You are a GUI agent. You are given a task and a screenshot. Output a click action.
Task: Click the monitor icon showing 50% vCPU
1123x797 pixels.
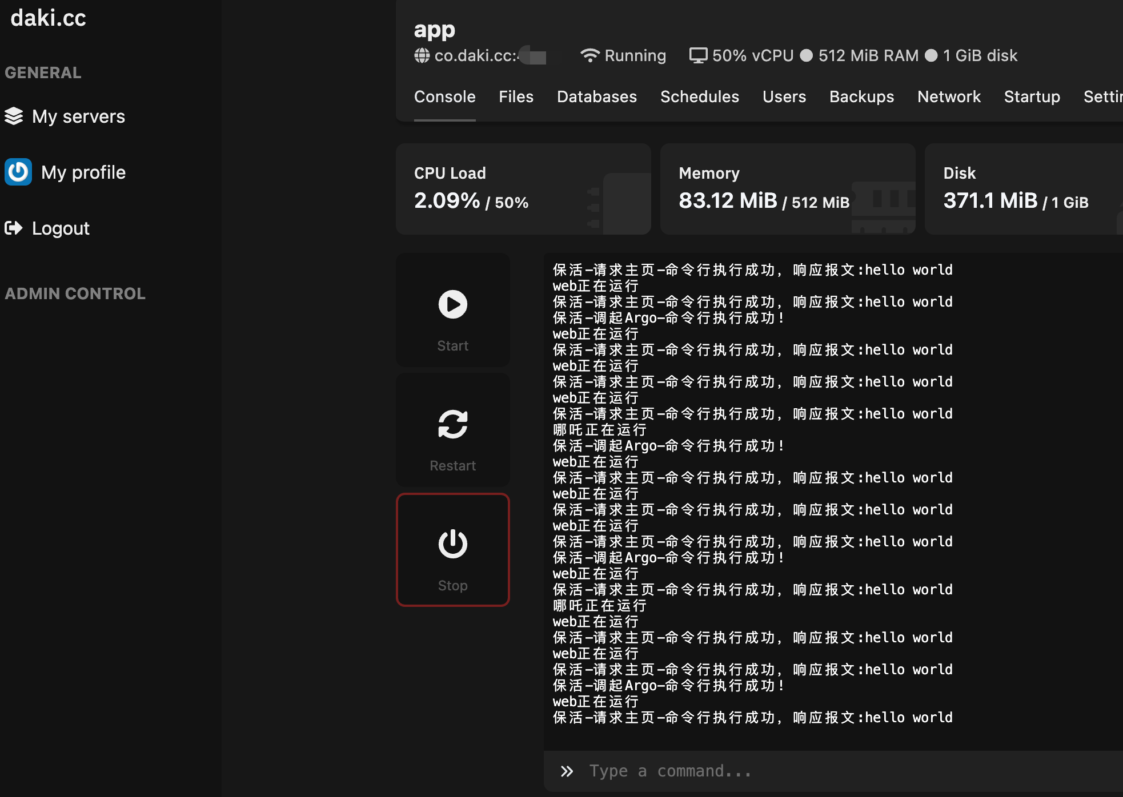point(698,55)
